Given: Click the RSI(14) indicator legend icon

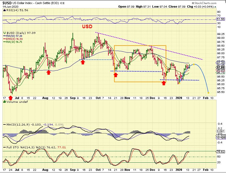Looking at the screenshot, I should pos(4,10).
